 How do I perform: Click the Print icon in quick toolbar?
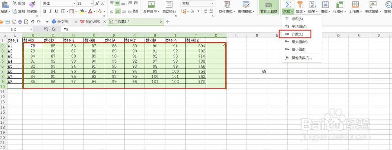tap(20, 22)
